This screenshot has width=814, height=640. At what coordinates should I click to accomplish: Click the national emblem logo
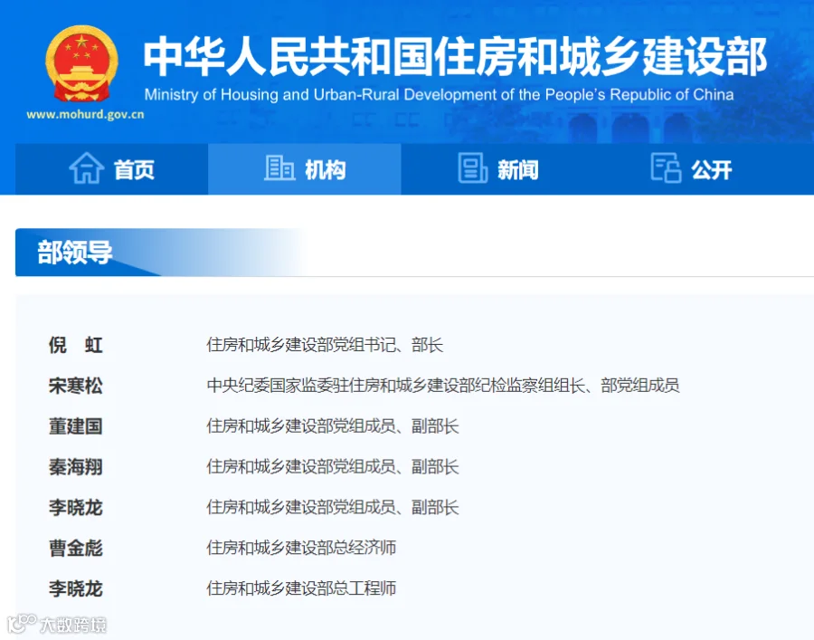coord(80,63)
